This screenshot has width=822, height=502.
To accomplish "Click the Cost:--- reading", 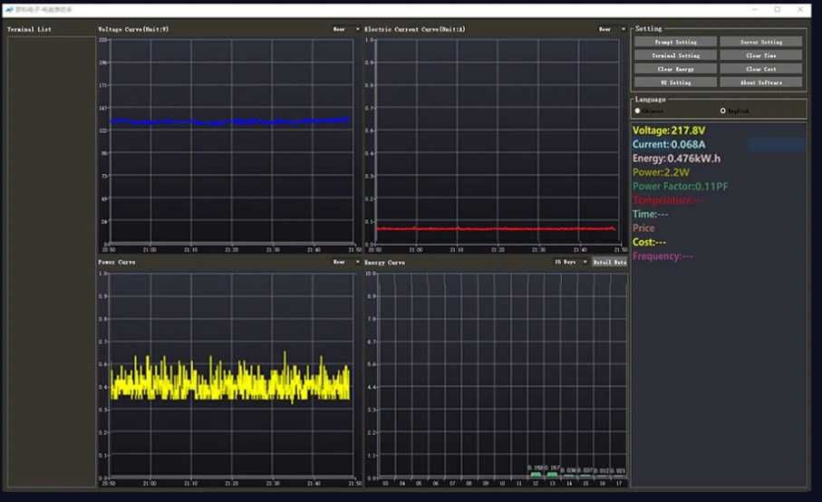I will point(649,242).
